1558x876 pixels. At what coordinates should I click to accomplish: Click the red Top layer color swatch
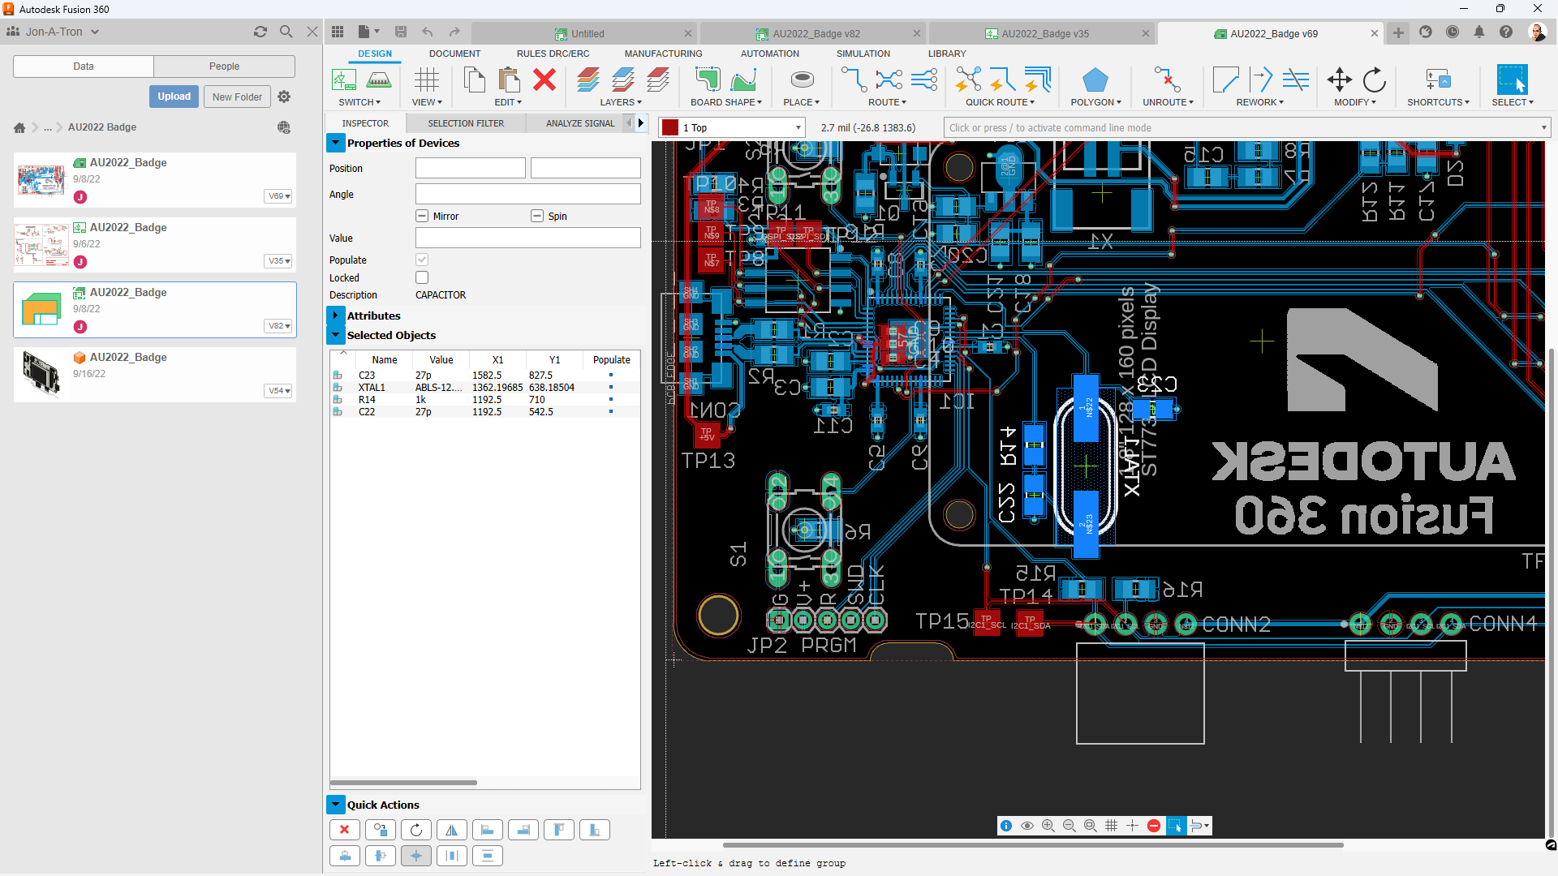pos(670,128)
